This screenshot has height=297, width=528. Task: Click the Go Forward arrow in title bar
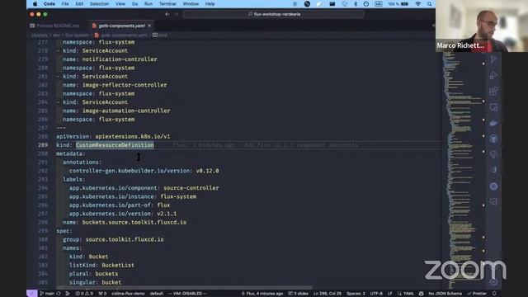point(177,14)
